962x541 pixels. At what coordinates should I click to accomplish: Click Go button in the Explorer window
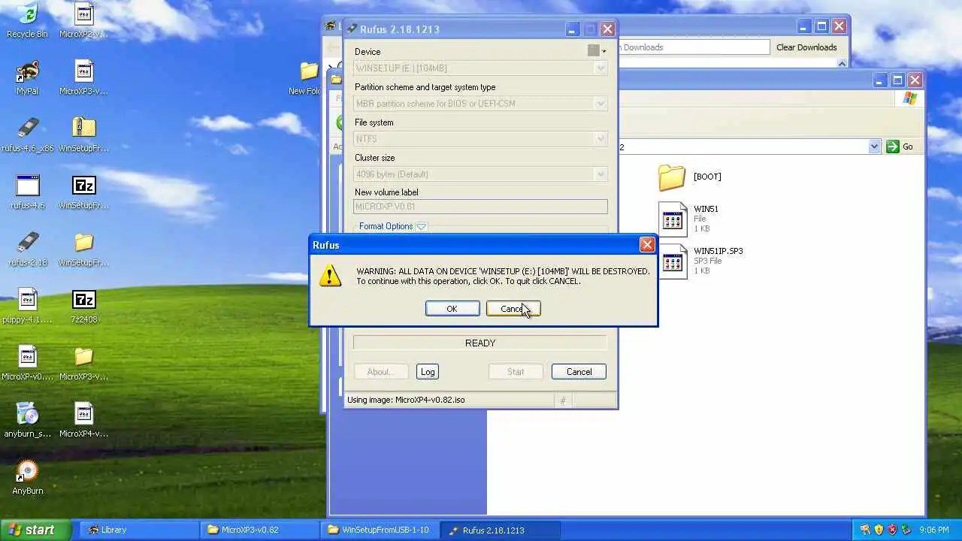[901, 147]
